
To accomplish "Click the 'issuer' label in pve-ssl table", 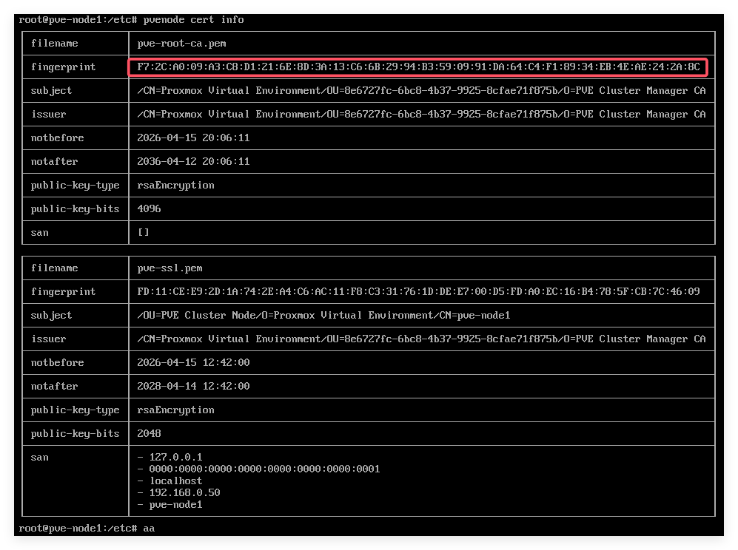I will (x=48, y=339).
